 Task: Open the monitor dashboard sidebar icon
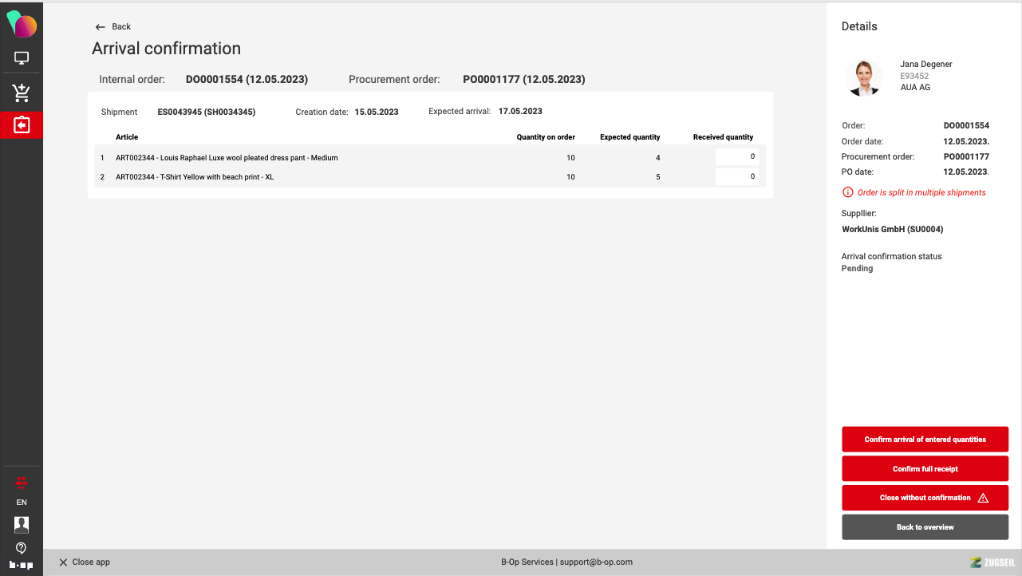[22, 58]
